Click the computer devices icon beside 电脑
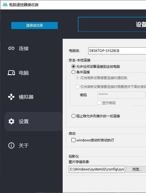Viewport: 146px width, 193px height. (11, 73)
